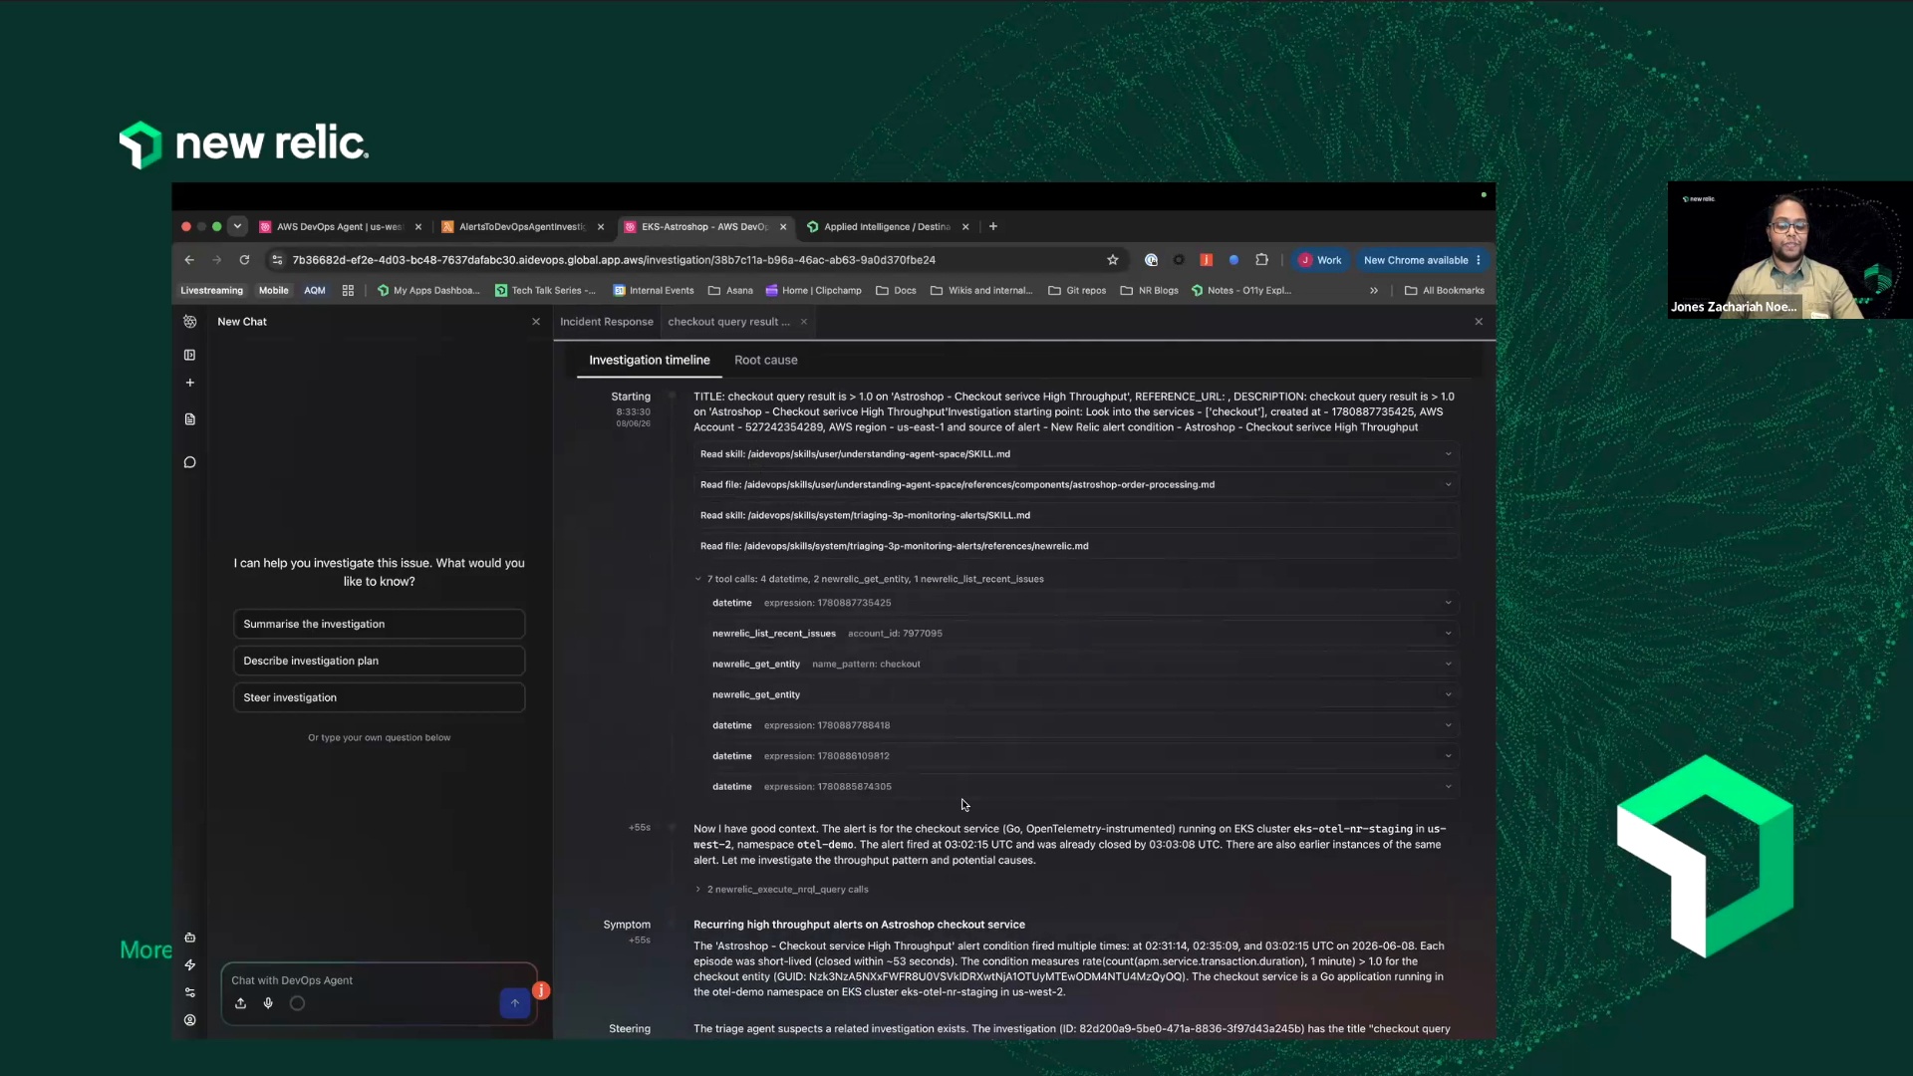Viewport: 1913px width, 1076px height.
Task: Close the 'checkout query result' tab
Action: pos(804,322)
